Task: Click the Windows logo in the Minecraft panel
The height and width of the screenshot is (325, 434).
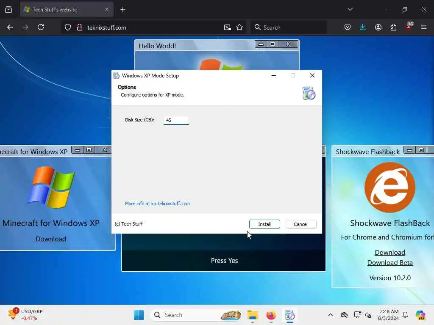Action: coord(51,187)
